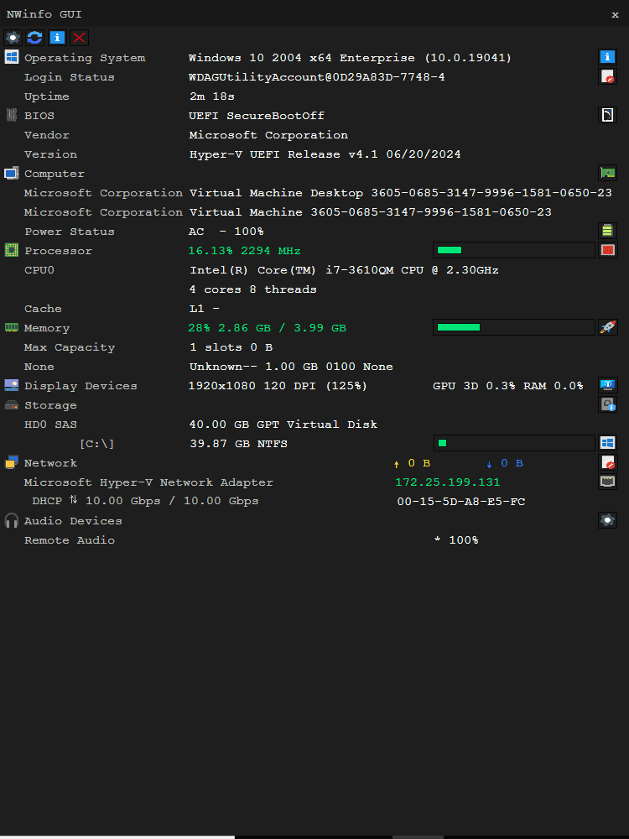Click 'Windows 10 2004 x64 Enterprise' text
The width and height of the screenshot is (629, 839).
(302, 58)
